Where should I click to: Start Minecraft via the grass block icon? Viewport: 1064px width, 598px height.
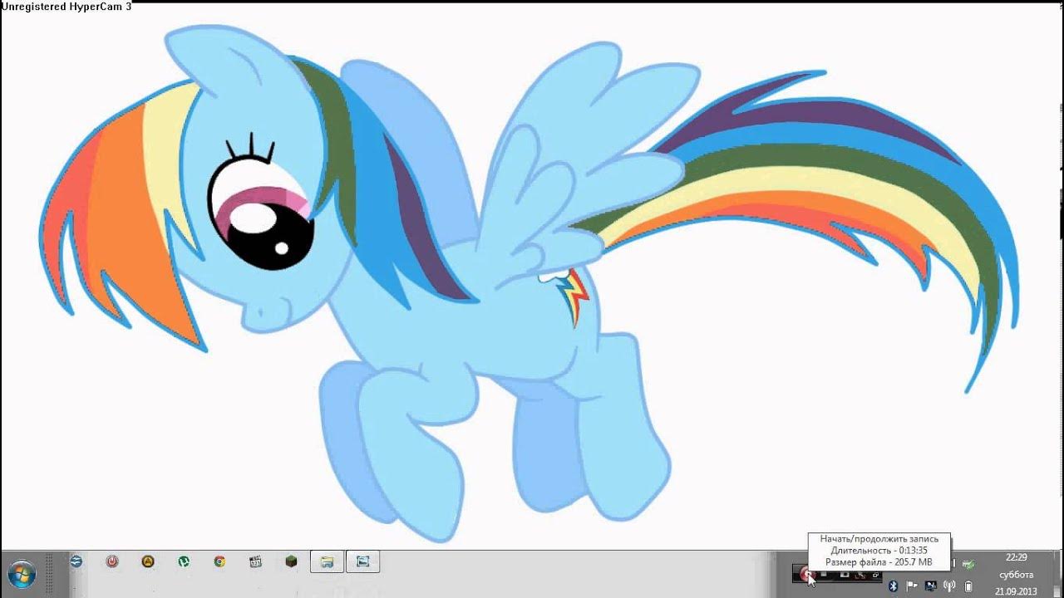point(291,561)
